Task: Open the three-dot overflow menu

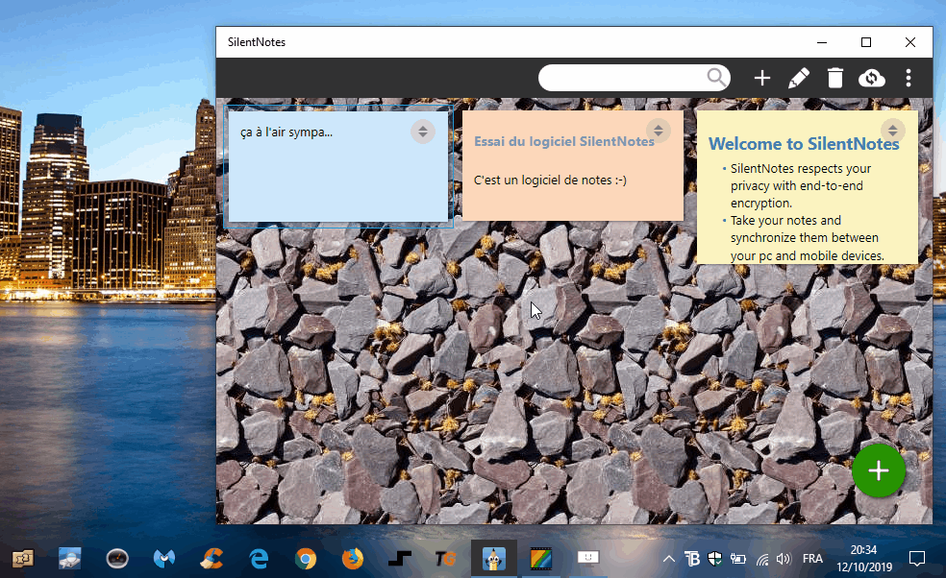Action: pyautogui.click(x=909, y=78)
